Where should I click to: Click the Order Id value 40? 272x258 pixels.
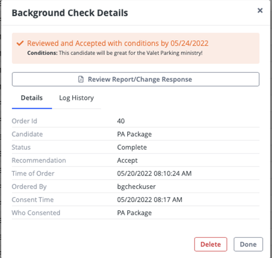121,121
